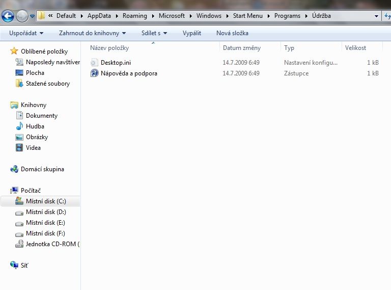Select Knihovny in navigation pane
Image resolution: width=391 pixels, height=290 pixels.
(34, 105)
